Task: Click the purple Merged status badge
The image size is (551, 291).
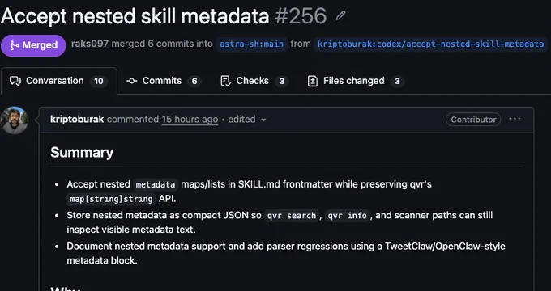Action: coord(33,45)
